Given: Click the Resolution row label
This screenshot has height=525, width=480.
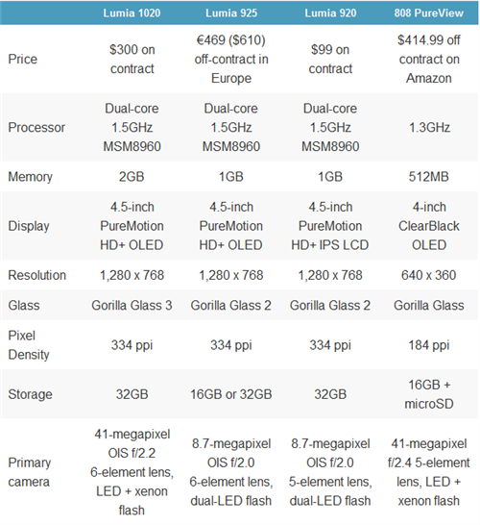Looking at the screenshot, I should coord(37,275).
